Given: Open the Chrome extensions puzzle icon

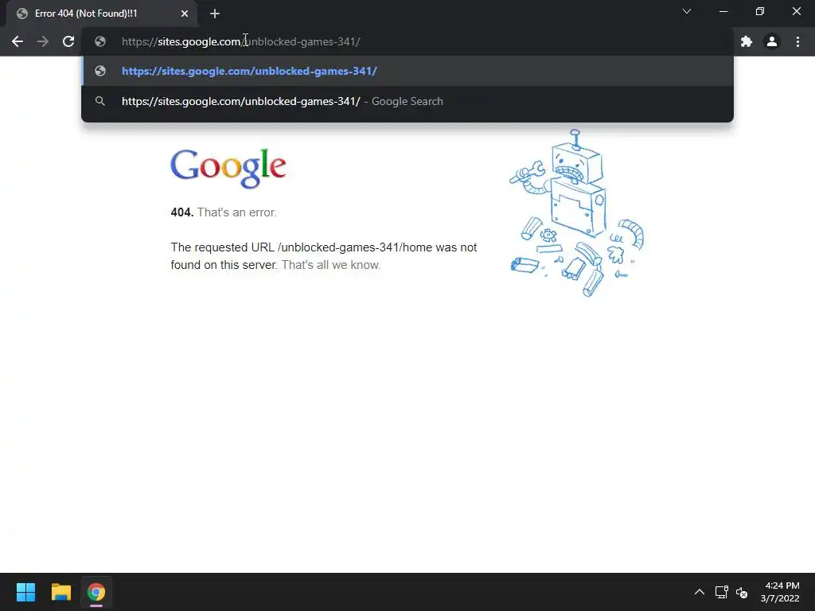Looking at the screenshot, I should pyautogui.click(x=747, y=41).
